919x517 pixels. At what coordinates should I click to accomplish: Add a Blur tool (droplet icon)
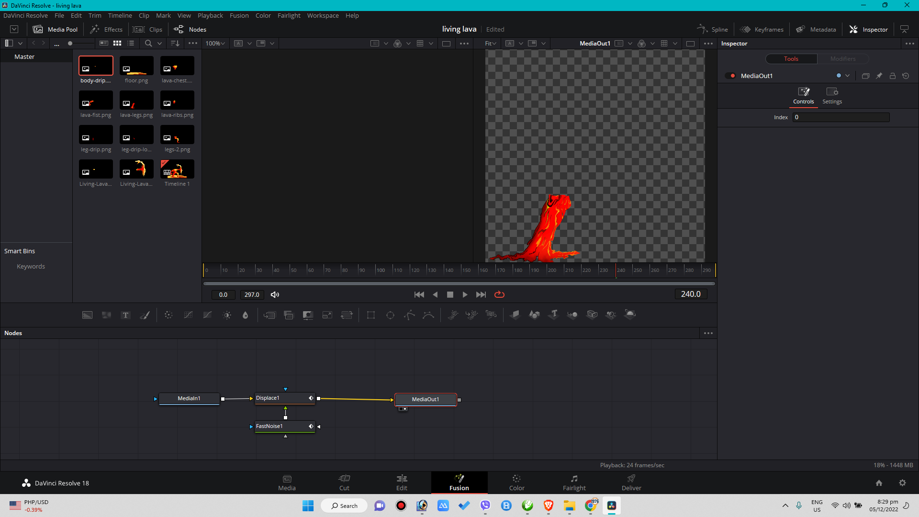pyautogui.click(x=246, y=315)
